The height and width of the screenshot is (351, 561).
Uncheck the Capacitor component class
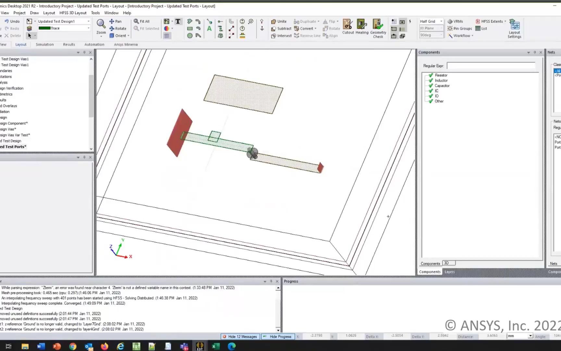430,85
